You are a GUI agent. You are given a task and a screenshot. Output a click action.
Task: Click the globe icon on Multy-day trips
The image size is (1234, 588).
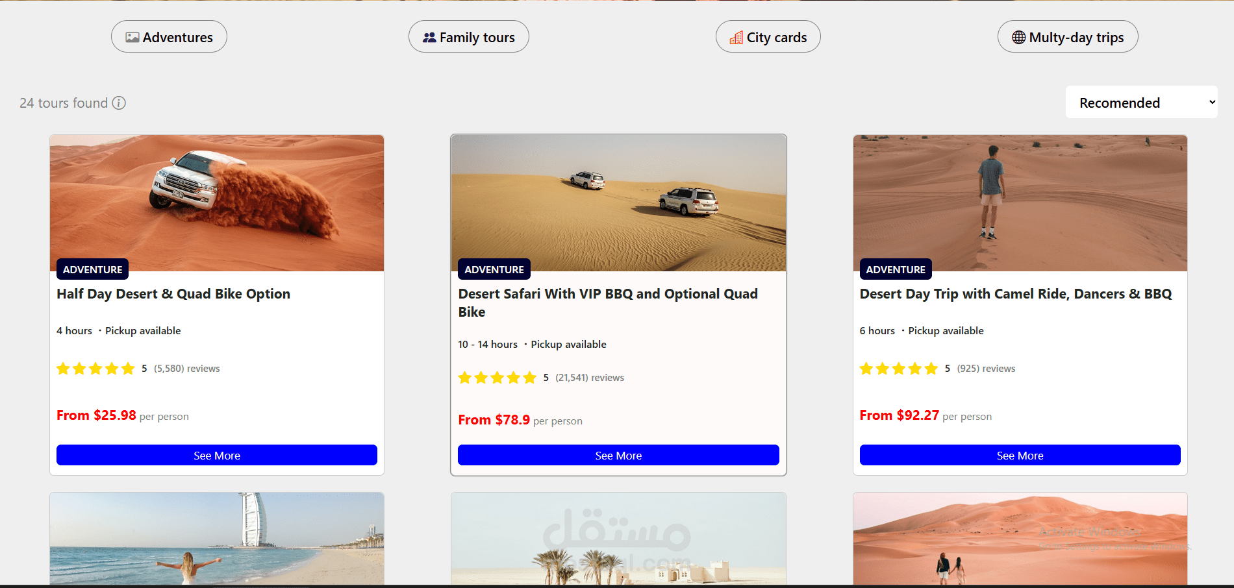tap(1018, 37)
